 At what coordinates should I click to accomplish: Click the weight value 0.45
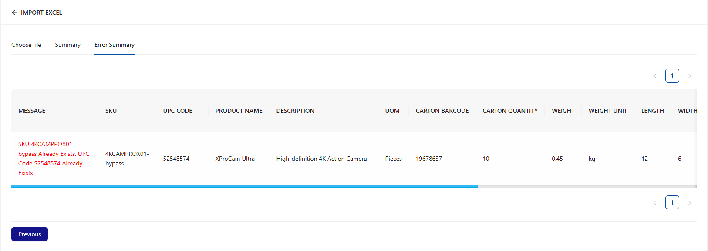coord(557,159)
